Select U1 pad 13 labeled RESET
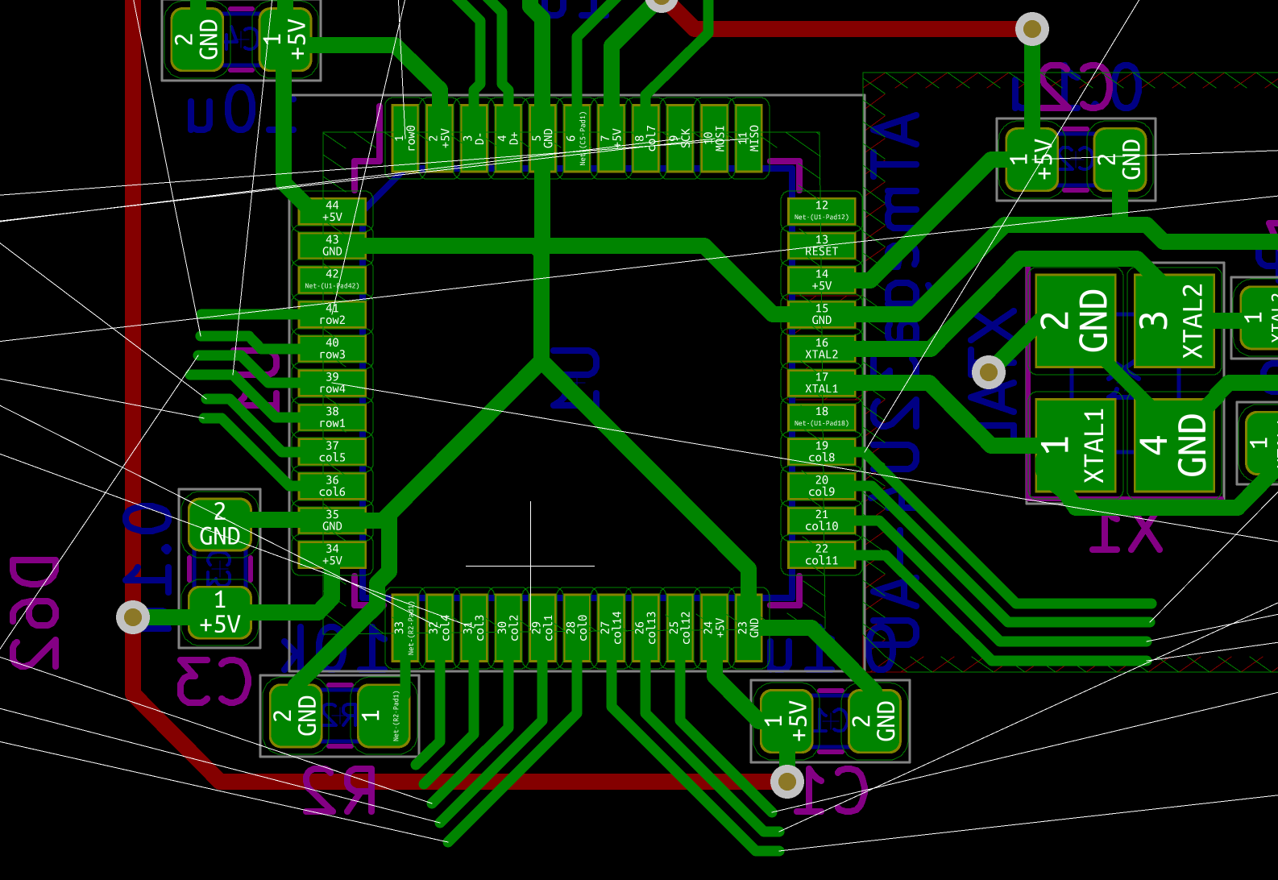Image resolution: width=1278 pixels, height=880 pixels. [x=821, y=245]
